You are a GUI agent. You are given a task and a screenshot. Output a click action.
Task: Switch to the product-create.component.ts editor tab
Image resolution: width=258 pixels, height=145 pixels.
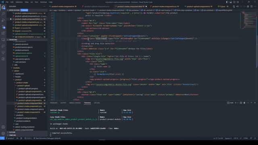[63, 6]
